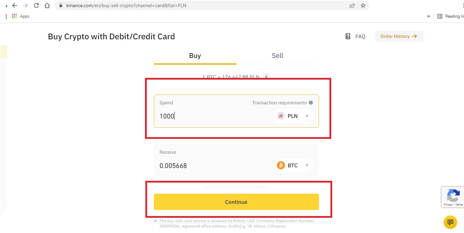Switch to the Sell tab
464x233 pixels.
click(x=277, y=56)
